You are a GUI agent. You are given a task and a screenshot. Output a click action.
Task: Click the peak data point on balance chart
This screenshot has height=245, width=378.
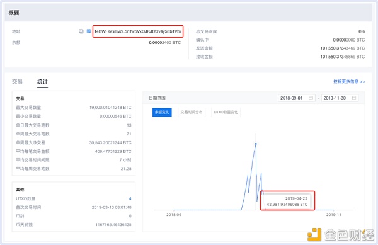coord(256,144)
